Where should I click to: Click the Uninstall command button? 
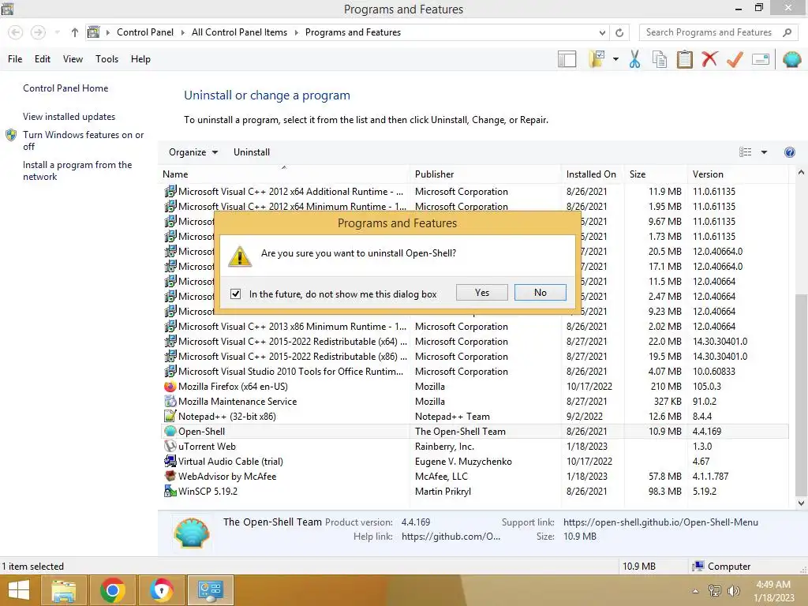tap(252, 152)
